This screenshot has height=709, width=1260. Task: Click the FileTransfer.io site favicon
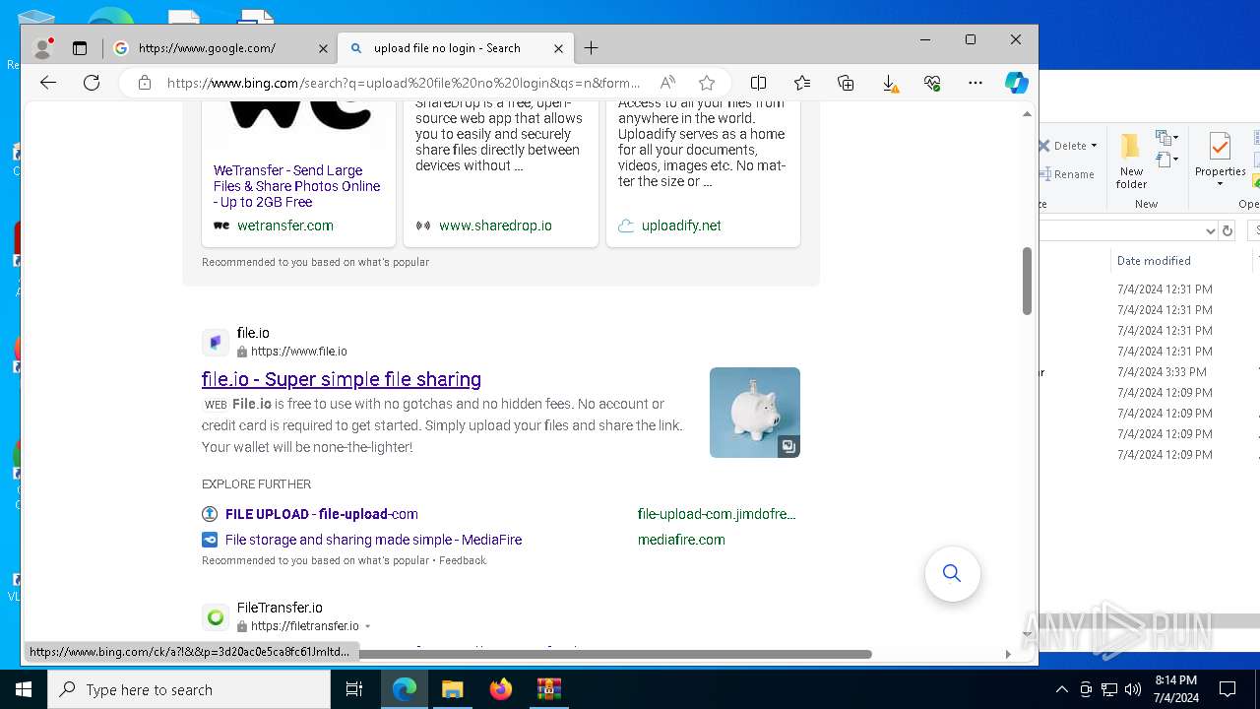[x=216, y=617]
